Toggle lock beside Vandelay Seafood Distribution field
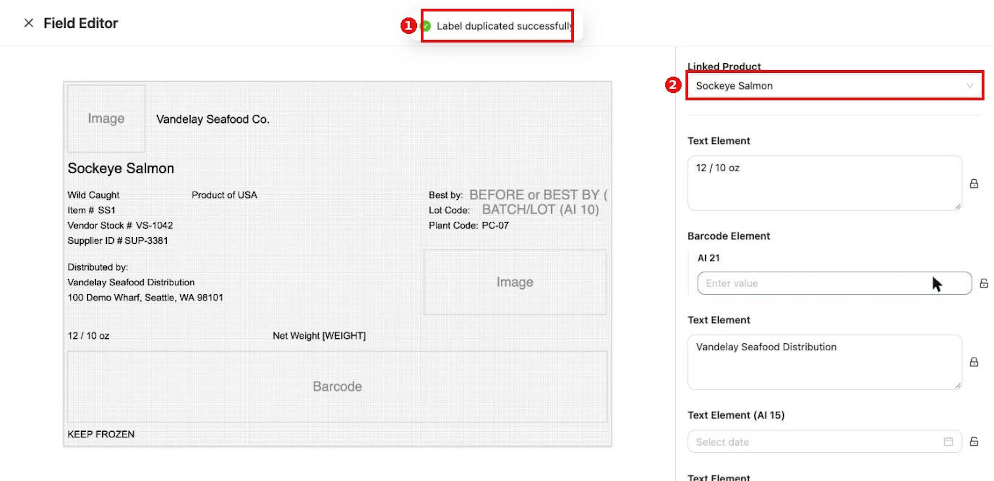The width and height of the screenshot is (994, 481). 974,362
